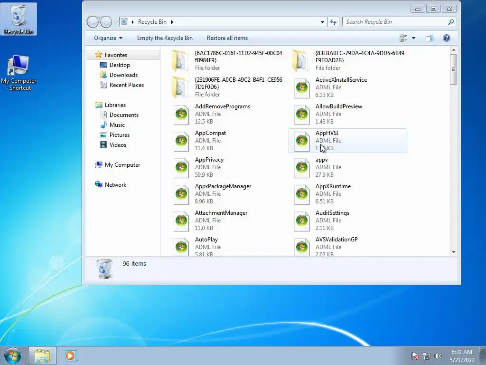This screenshot has height=365, width=486.
Task: Open the view options dropdown arrow
Action: (413, 38)
